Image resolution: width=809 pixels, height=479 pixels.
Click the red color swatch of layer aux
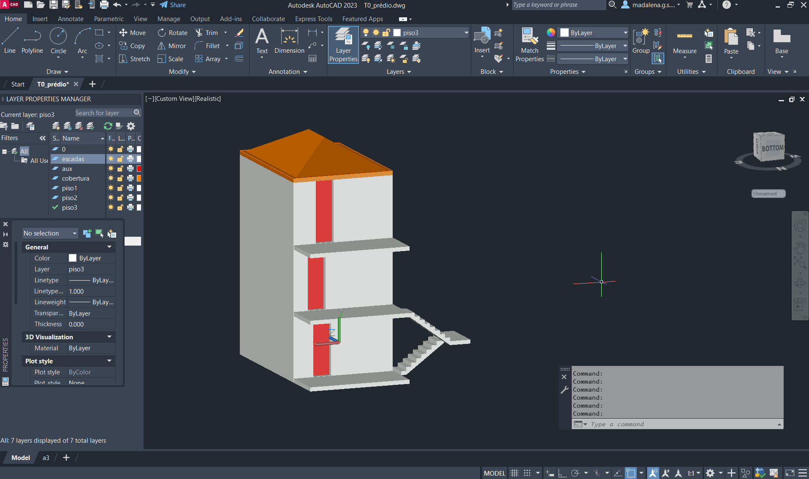click(x=139, y=169)
